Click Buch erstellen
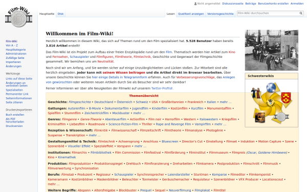 tap(15, 115)
